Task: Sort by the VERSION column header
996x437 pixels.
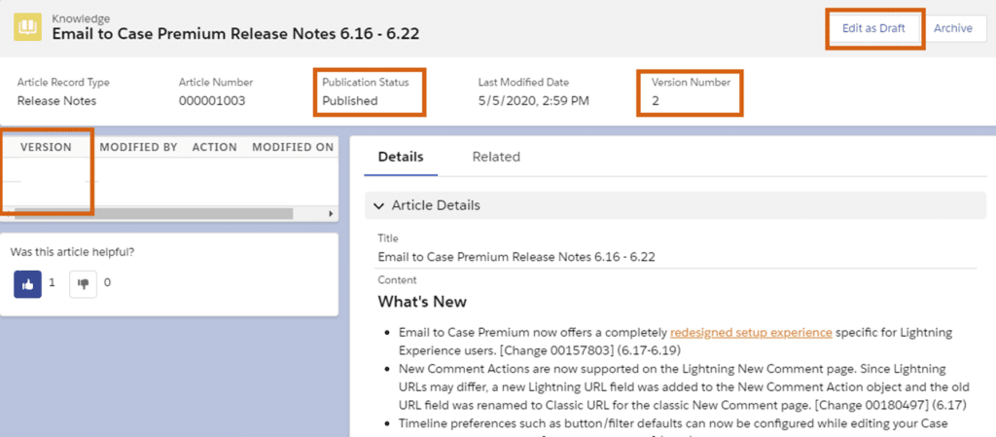Action: (x=46, y=147)
